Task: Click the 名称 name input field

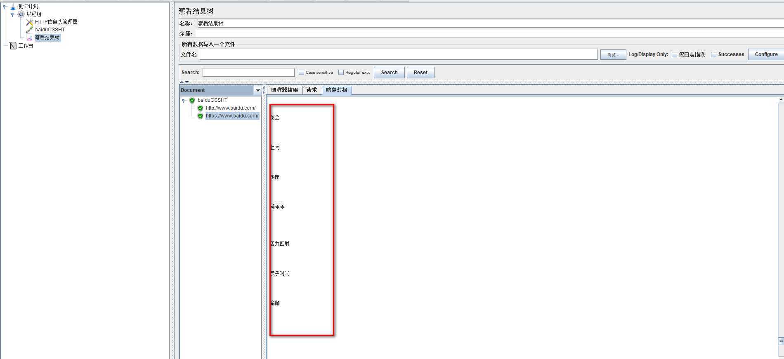Action: click(490, 23)
